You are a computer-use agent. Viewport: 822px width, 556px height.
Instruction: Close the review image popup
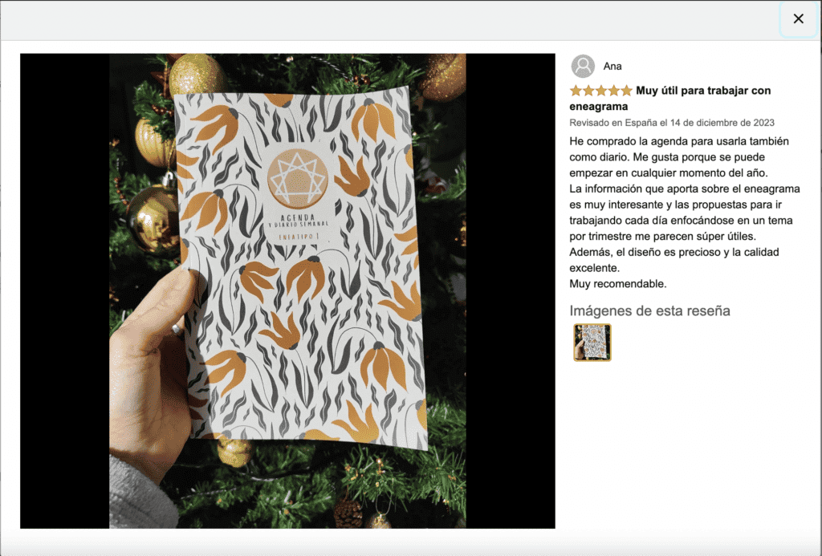tap(798, 19)
